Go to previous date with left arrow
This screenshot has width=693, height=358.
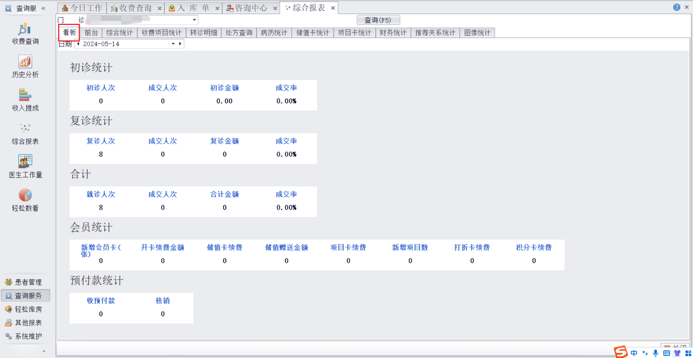(x=78, y=44)
